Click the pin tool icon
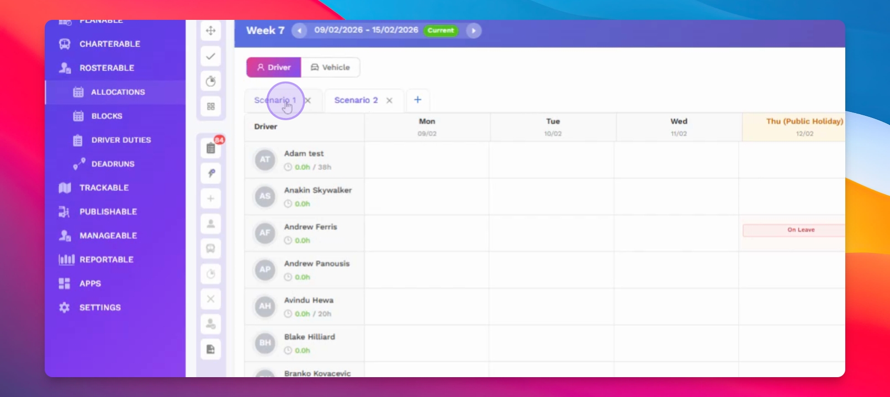Viewport: 890px width, 397px height. pos(211,173)
